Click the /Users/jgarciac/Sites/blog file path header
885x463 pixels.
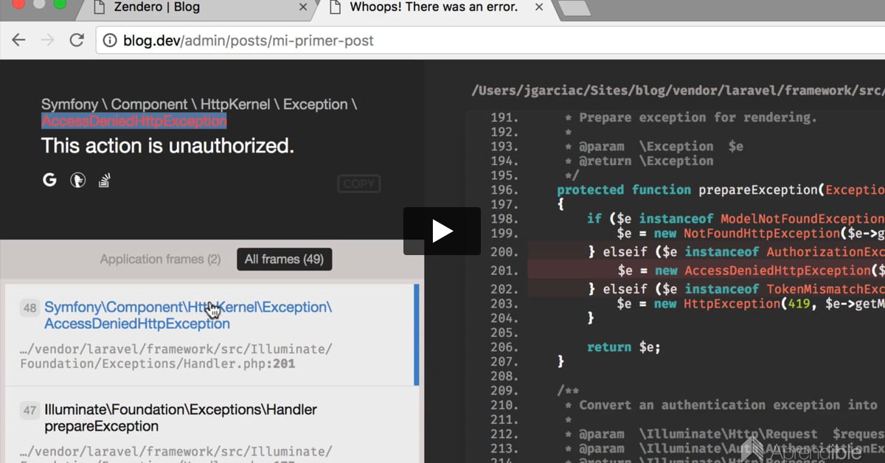(x=678, y=91)
